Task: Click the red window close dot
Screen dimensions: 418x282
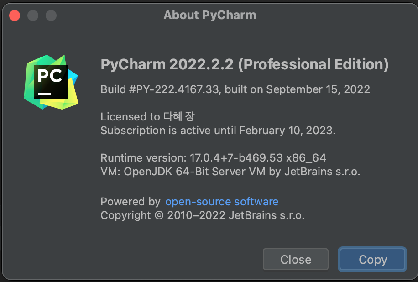Action: [15, 16]
